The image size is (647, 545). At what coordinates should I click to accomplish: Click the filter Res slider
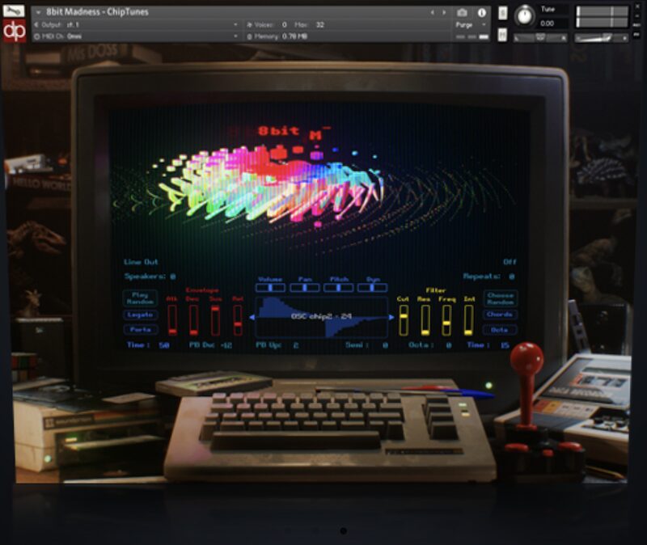coord(425,320)
